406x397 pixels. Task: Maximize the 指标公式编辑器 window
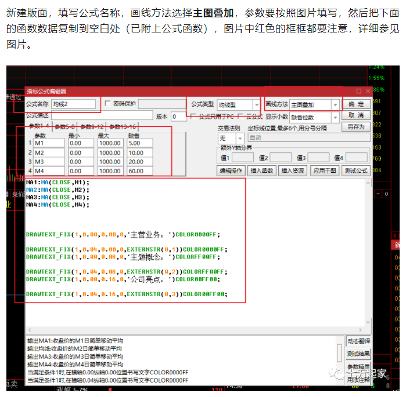(x=359, y=91)
